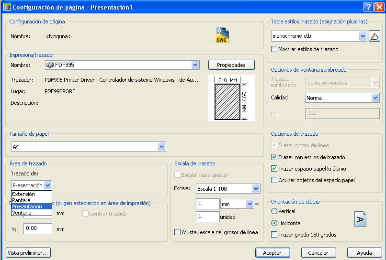
Task: Expand the Escala 1-100 dropdown
Action: (x=256, y=189)
